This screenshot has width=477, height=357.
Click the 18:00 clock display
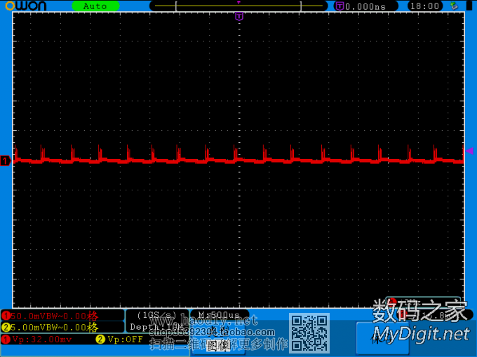[424, 6]
